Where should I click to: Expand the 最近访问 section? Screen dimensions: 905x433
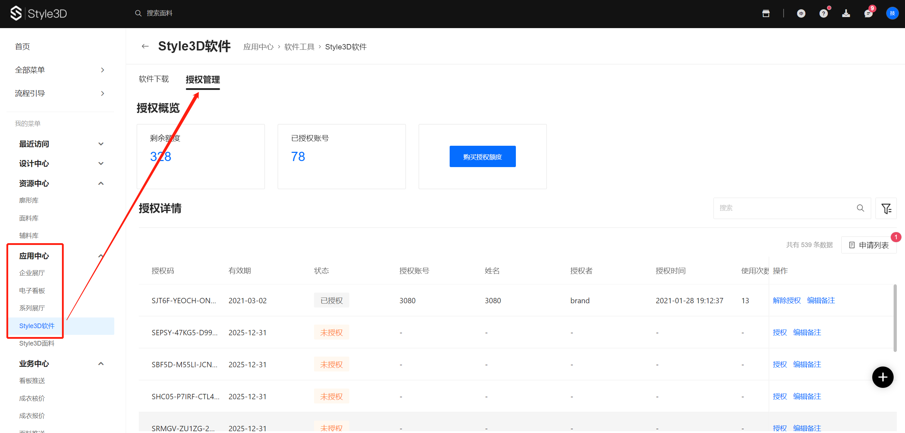pyautogui.click(x=101, y=144)
